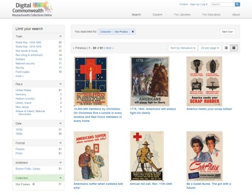Filter by Recruiting & enlistment topic
252x195 pixels.
click(x=29, y=55)
